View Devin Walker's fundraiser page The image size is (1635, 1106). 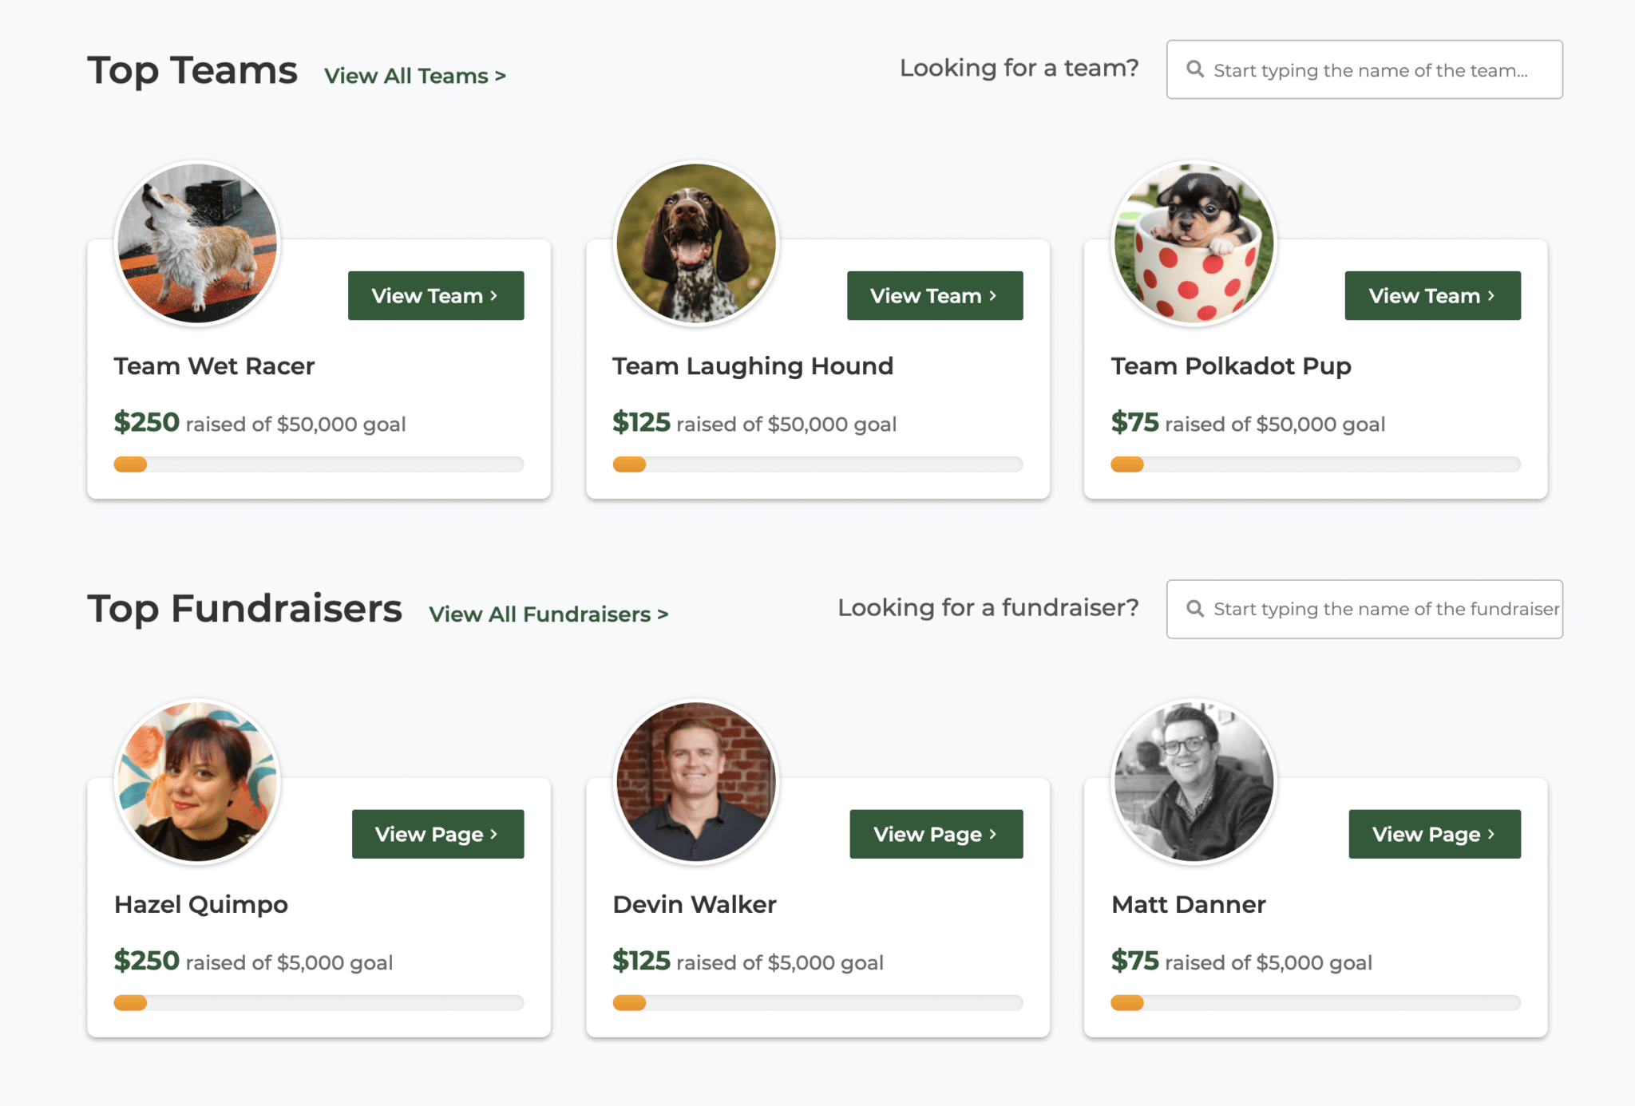click(936, 834)
